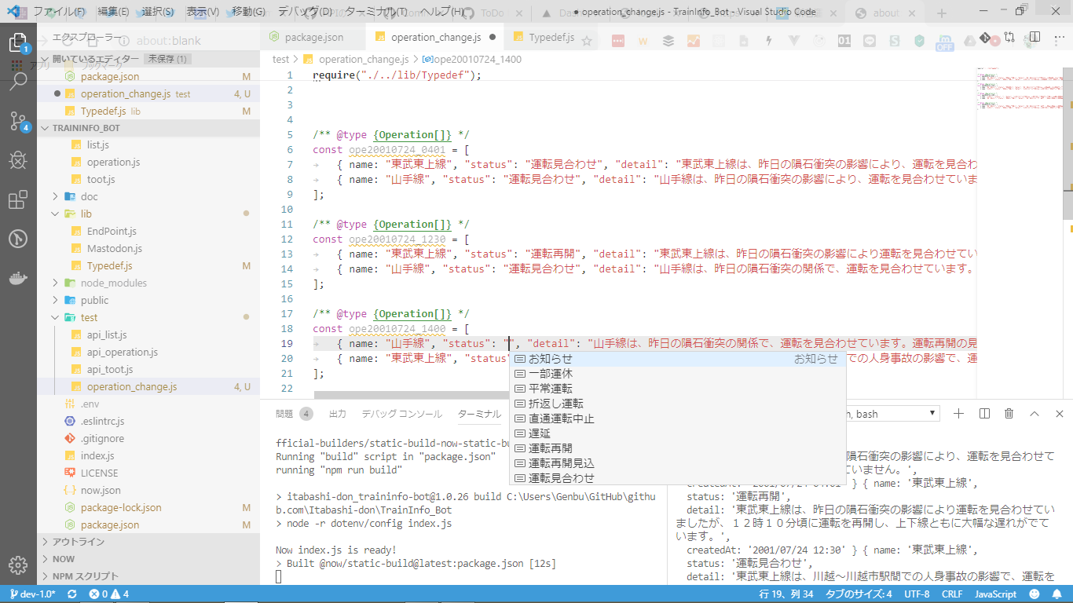This screenshot has width=1073, height=603.
Task: Open the Source Control view
Action: pyautogui.click(x=18, y=121)
